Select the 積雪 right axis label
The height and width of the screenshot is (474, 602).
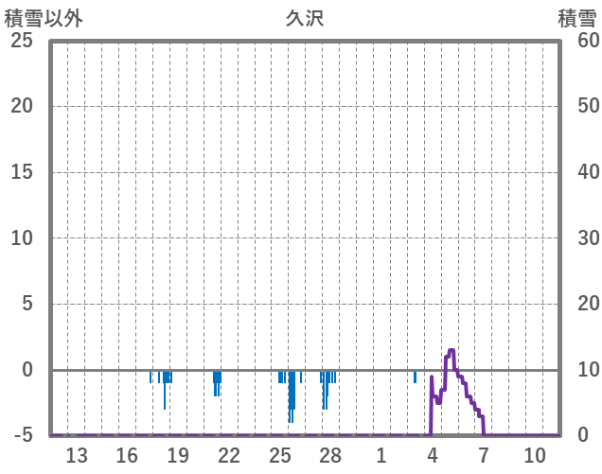pyautogui.click(x=577, y=18)
